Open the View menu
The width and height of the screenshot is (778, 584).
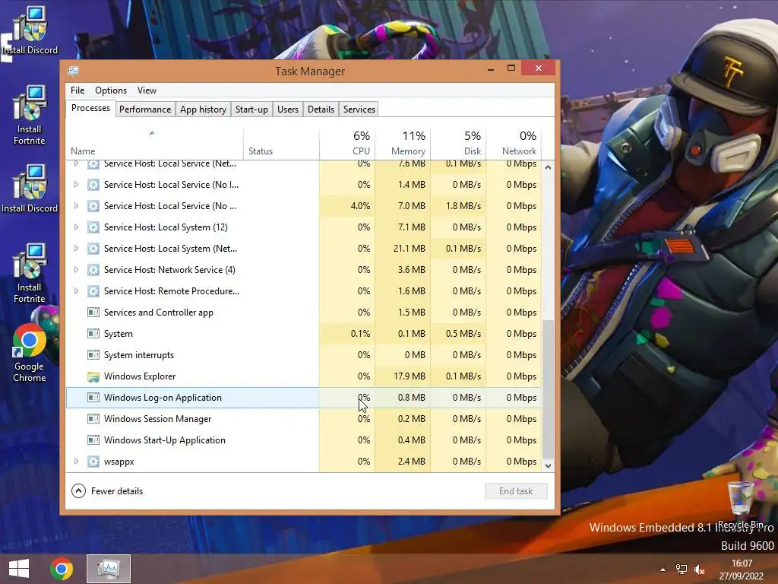click(x=147, y=90)
